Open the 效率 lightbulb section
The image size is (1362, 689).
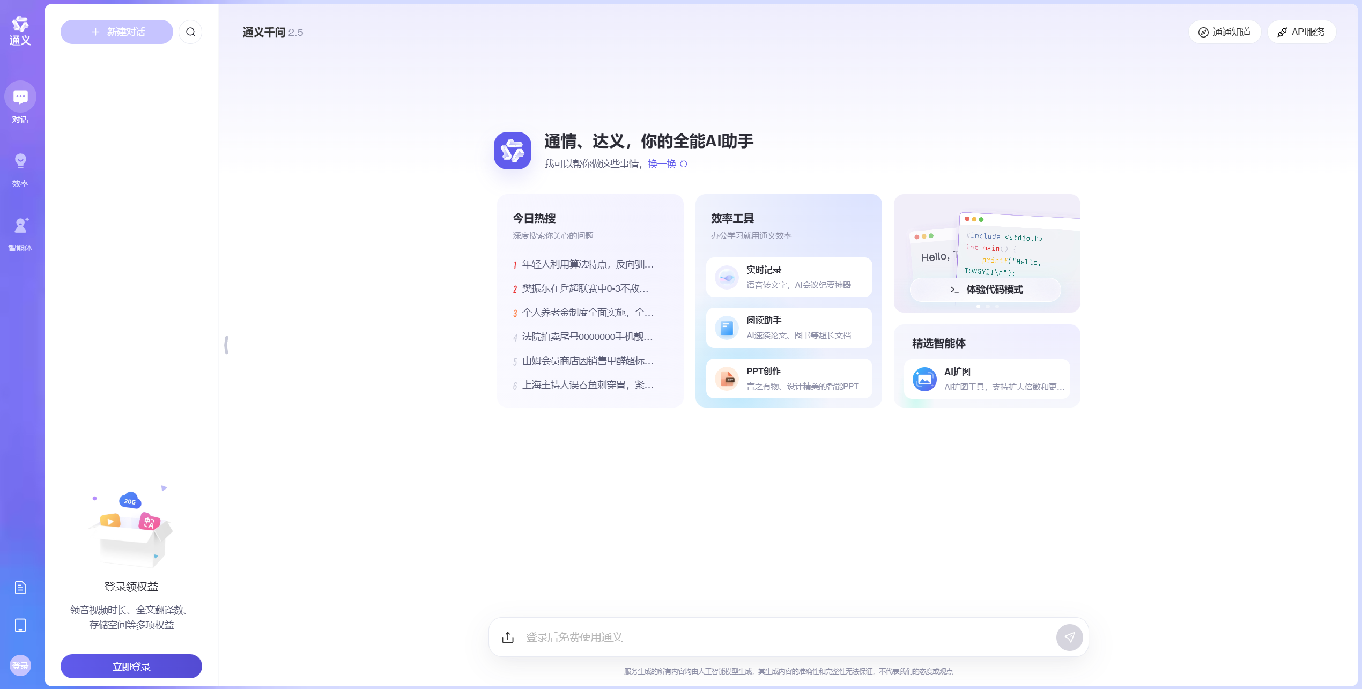pos(20,170)
